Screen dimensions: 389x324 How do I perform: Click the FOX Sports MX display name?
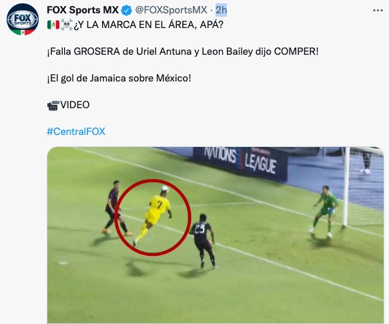click(x=83, y=10)
